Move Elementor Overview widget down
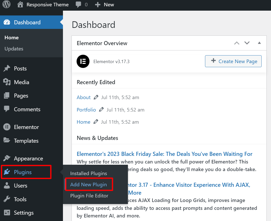 [x=247, y=43]
